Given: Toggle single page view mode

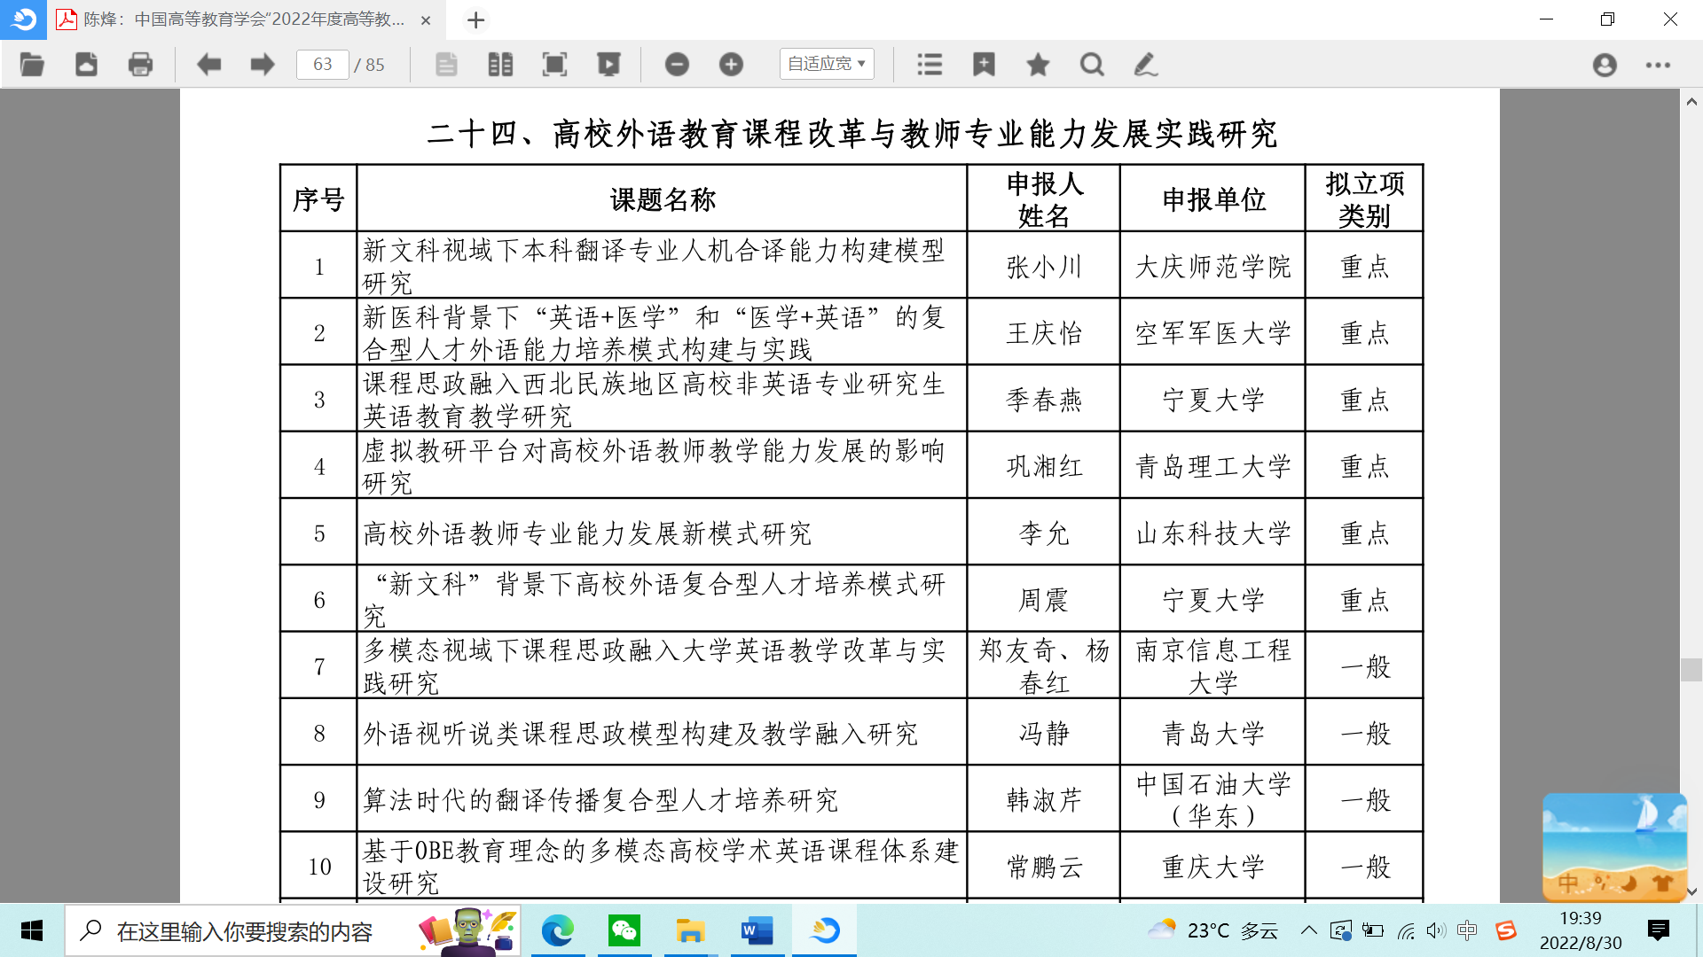Looking at the screenshot, I should click(x=446, y=65).
